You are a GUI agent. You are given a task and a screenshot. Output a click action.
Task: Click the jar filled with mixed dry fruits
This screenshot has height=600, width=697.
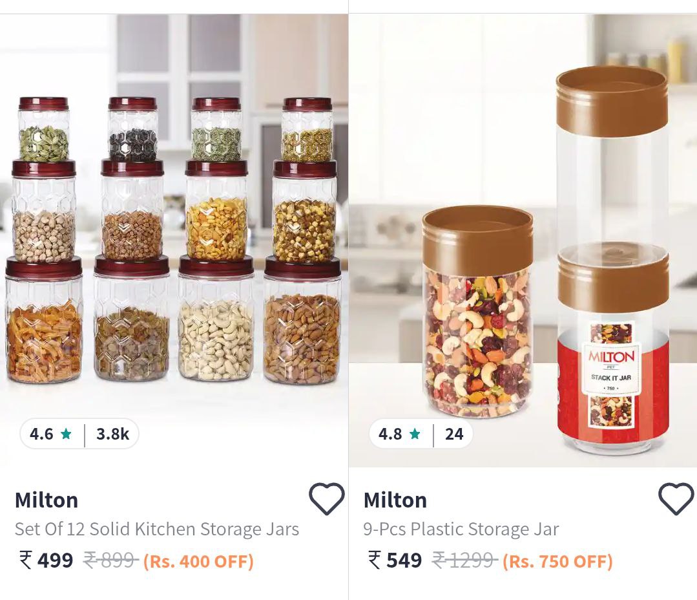(x=477, y=312)
